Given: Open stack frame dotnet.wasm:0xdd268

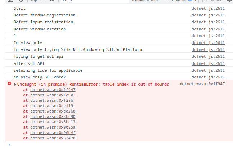Looking at the screenshot, I should pos(52,111).
